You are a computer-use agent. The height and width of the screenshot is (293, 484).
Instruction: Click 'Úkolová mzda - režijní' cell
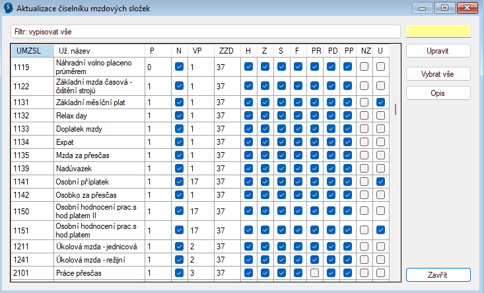tap(99, 260)
